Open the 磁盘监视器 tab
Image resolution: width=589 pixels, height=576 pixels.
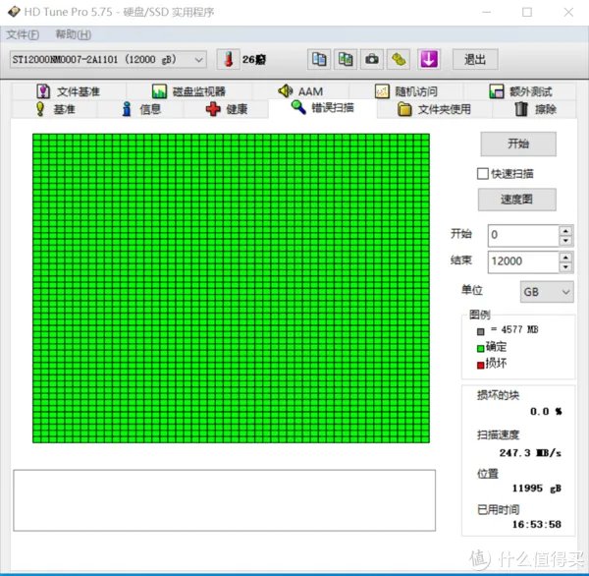(x=188, y=91)
